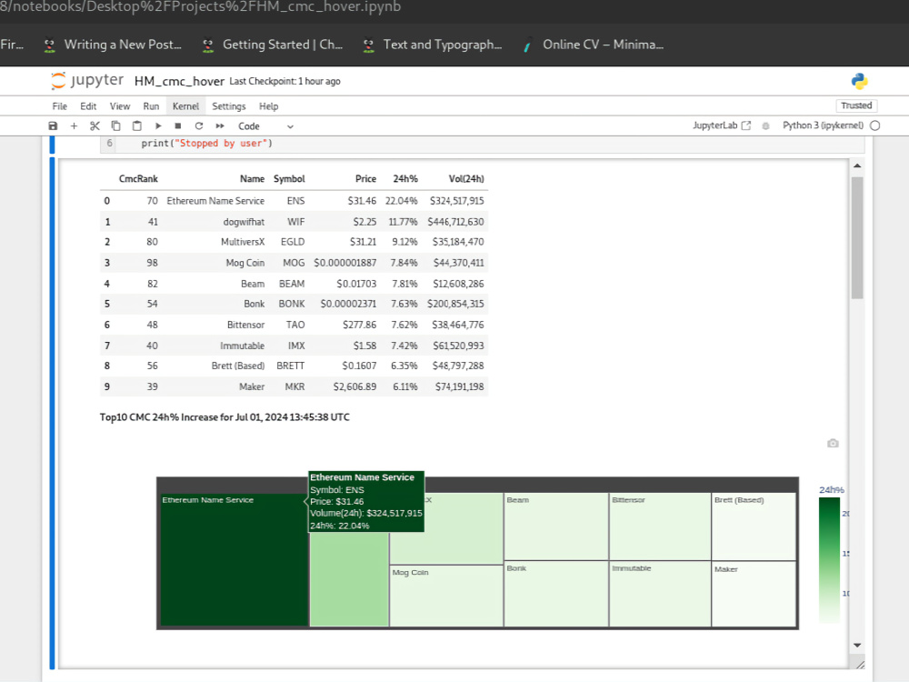Viewport: 909px width, 682px height.
Task: Click the 22.04% cell in ENS row
Action: [x=401, y=201]
